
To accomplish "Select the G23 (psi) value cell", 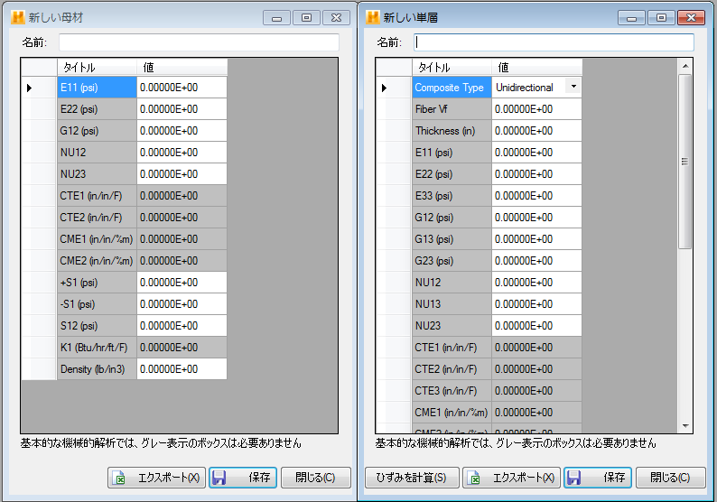I will point(536,261).
